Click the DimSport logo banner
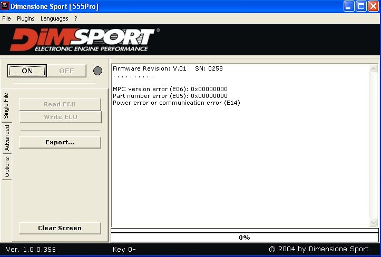Screen dimensions: 381x257 tap(84, 40)
